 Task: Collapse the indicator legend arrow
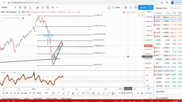pyautogui.click(x=3, y=21)
